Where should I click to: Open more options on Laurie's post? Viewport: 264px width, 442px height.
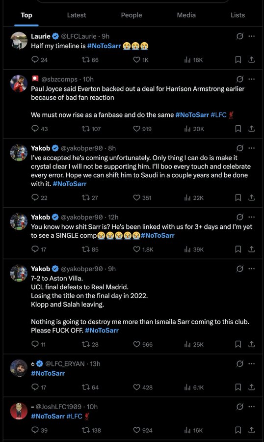click(x=252, y=36)
